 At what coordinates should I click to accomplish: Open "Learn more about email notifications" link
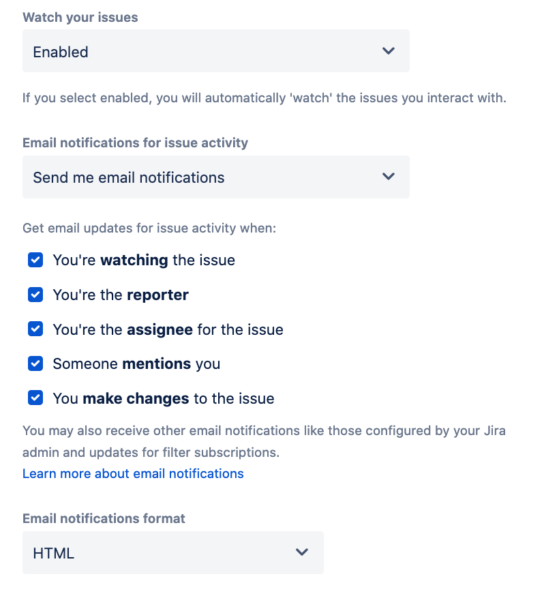133,473
